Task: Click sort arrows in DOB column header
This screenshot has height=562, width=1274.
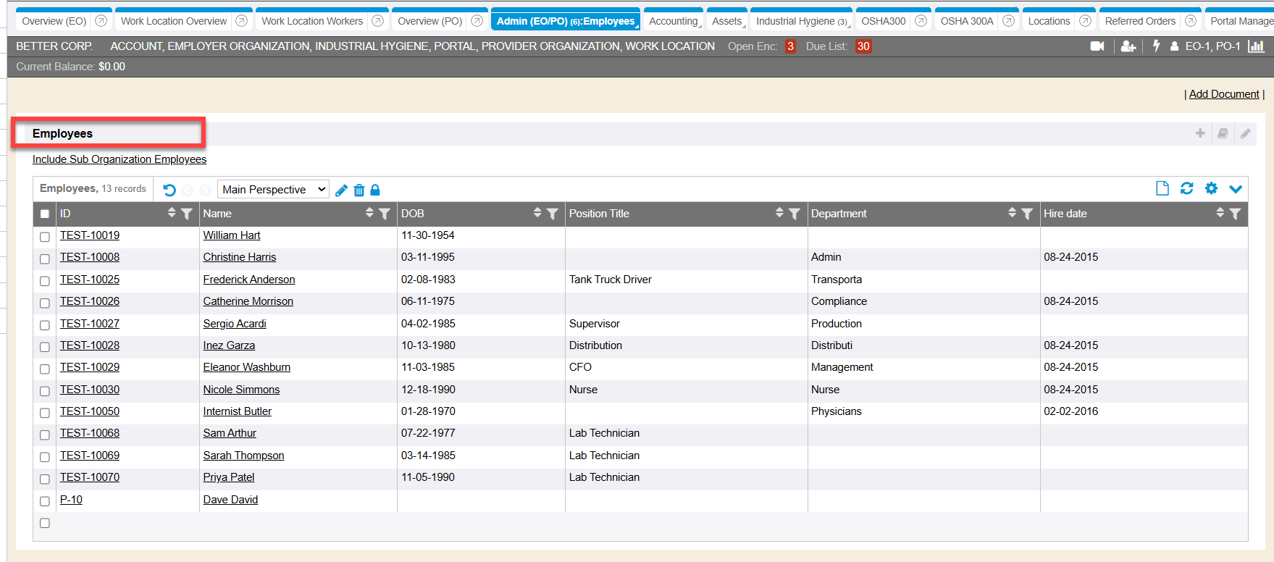Action: 537,213
